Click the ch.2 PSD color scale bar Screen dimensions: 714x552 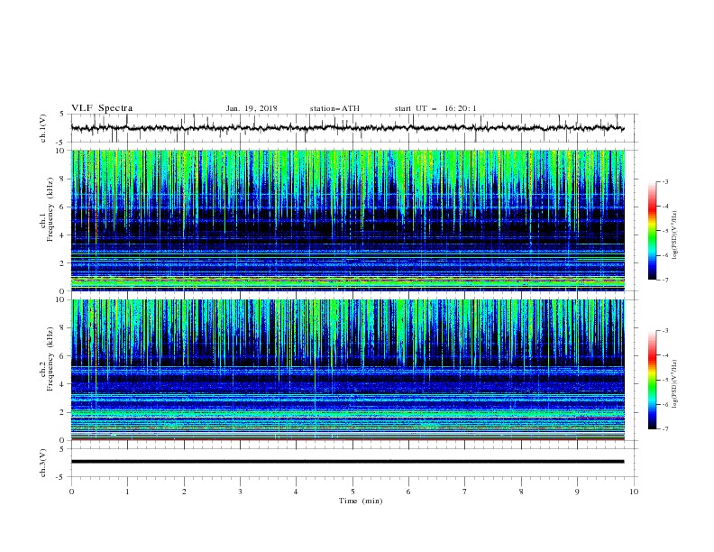coord(652,380)
